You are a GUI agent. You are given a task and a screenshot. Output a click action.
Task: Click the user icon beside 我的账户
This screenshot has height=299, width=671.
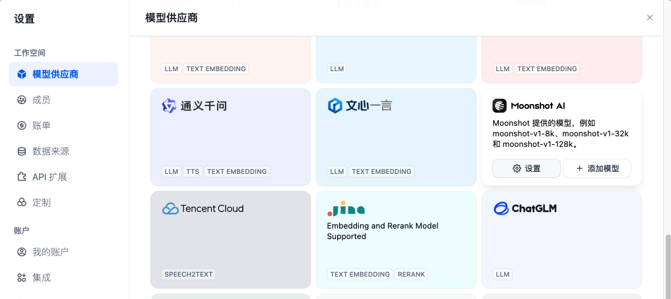tap(22, 252)
